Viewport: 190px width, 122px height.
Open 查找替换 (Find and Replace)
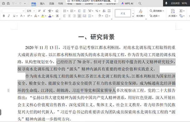pyautogui.click(x=157, y=11)
